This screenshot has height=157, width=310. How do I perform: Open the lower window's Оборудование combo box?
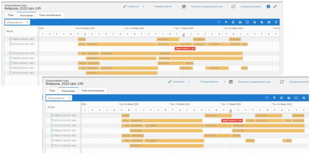(59, 98)
